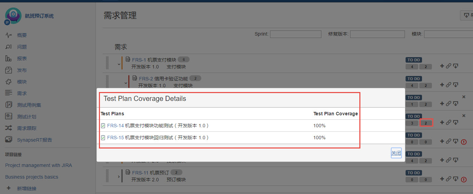
Task: Click test plan count 2 in FRS-1 row
Action: [426, 67]
